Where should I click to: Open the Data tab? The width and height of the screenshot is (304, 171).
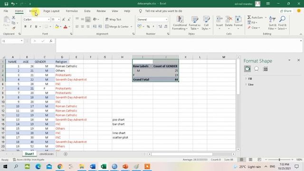pos(87,11)
